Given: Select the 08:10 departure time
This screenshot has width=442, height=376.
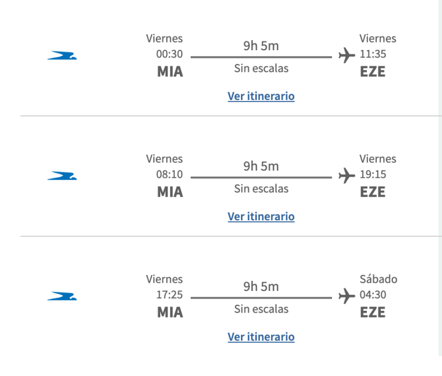Looking at the screenshot, I should 169,174.
